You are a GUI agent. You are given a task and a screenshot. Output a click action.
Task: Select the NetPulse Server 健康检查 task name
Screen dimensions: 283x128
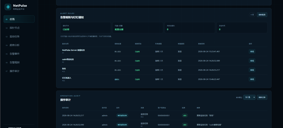click(73, 50)
